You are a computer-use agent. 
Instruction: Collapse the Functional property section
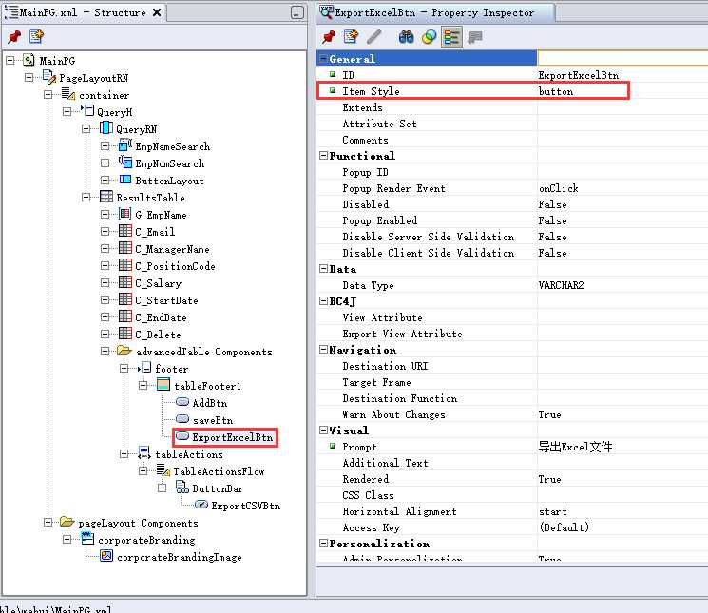click(323, 155)
